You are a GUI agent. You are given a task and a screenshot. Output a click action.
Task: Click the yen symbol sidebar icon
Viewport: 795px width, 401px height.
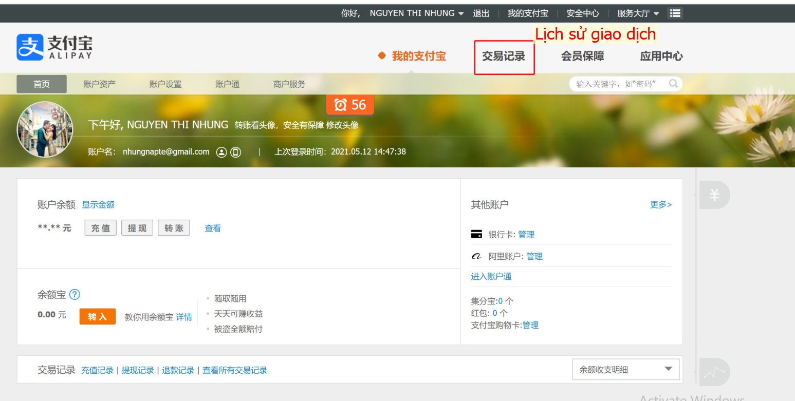(x=714, y=195)
